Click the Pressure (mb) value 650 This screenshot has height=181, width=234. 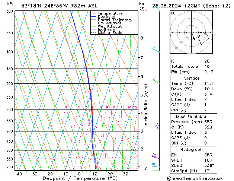coord(208,122)
